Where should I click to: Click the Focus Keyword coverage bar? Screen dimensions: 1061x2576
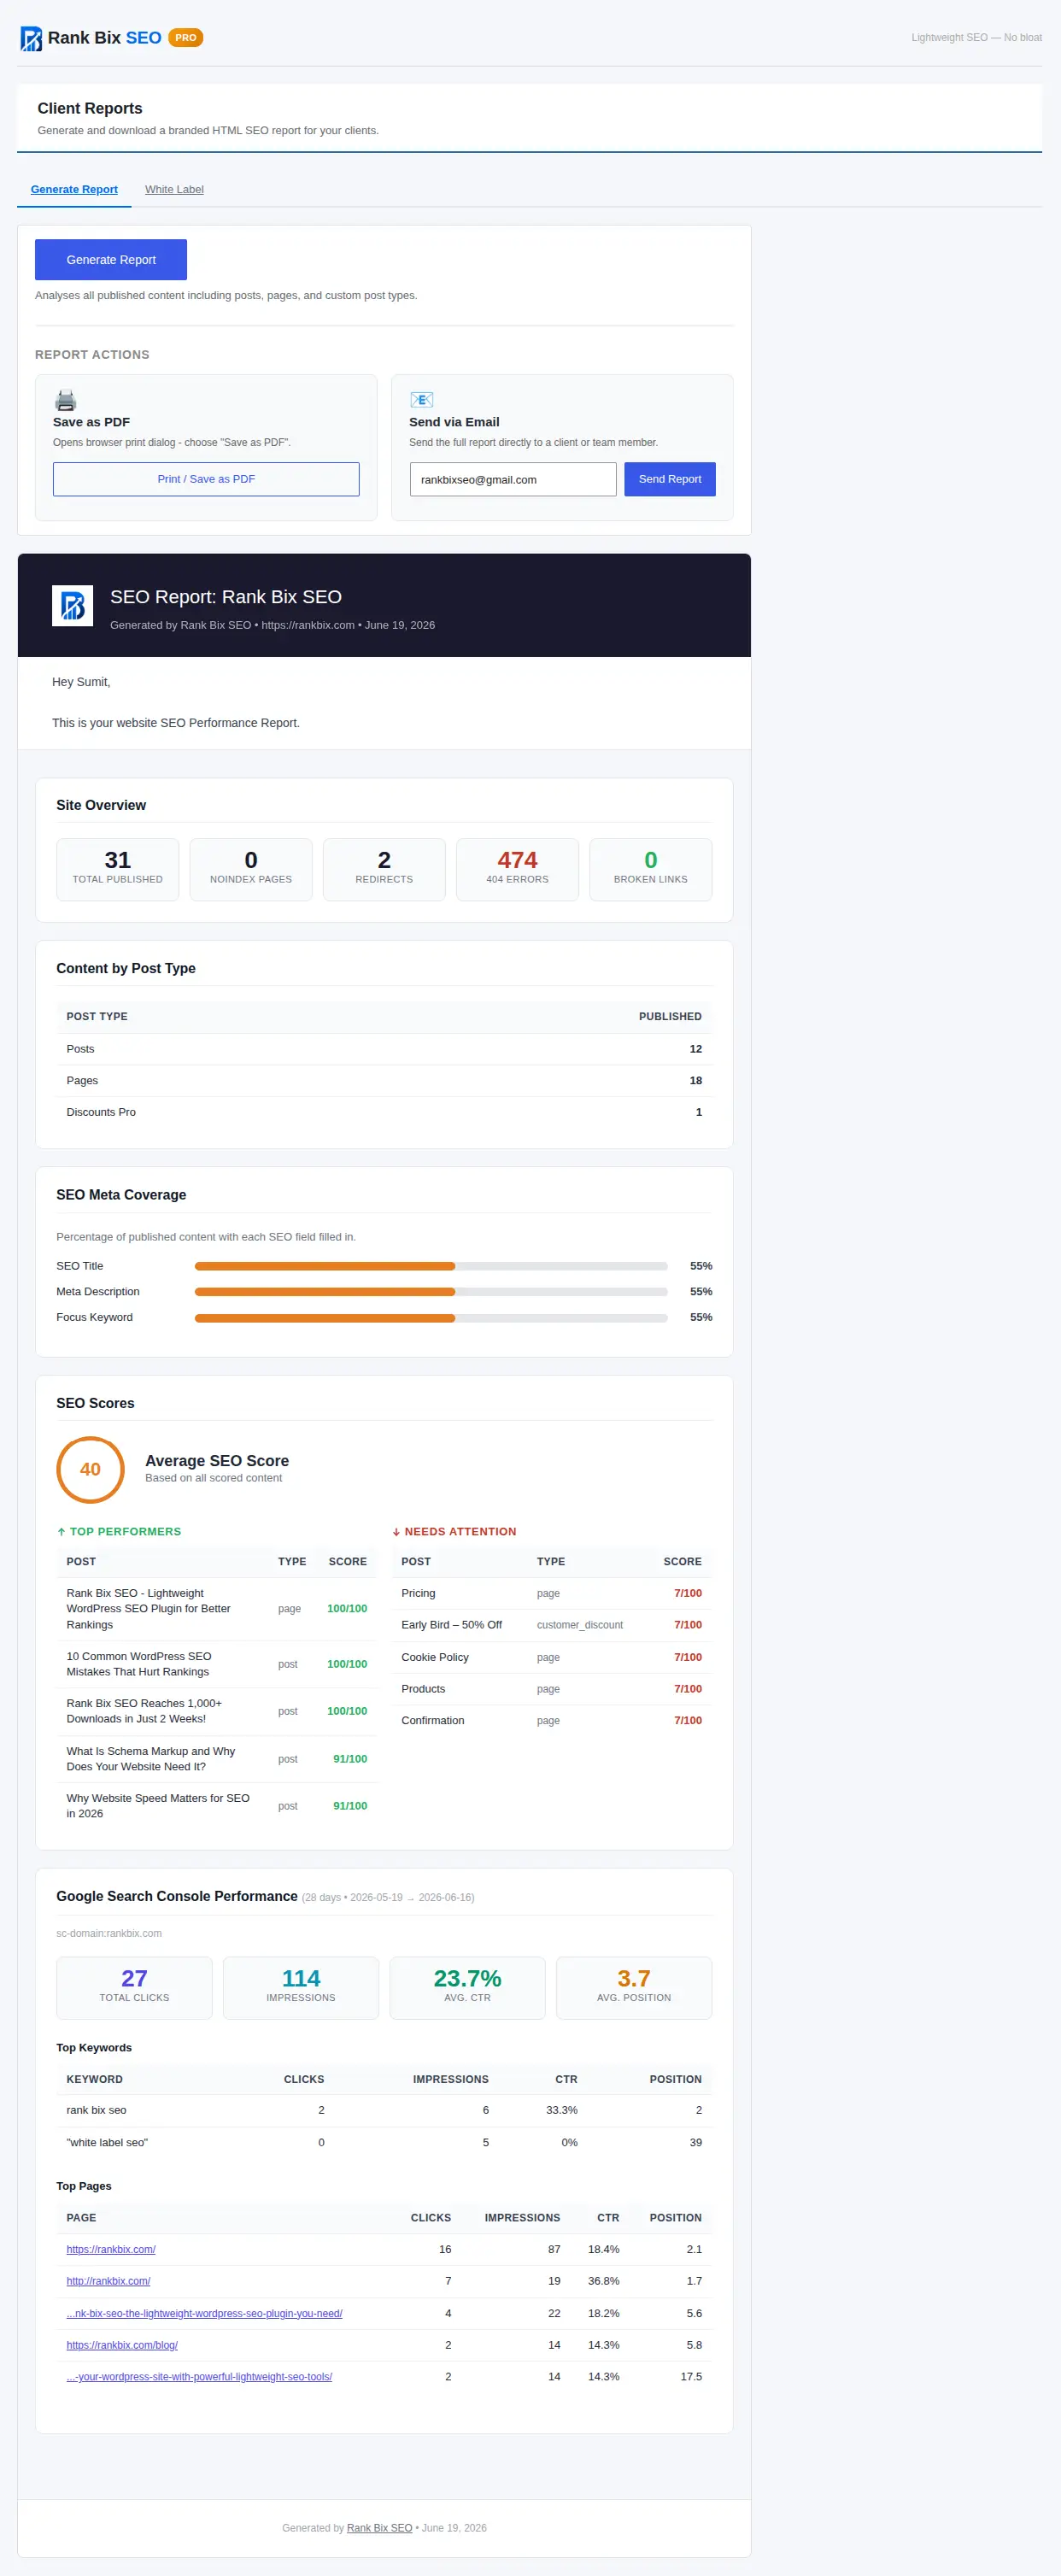[431, 1318]
